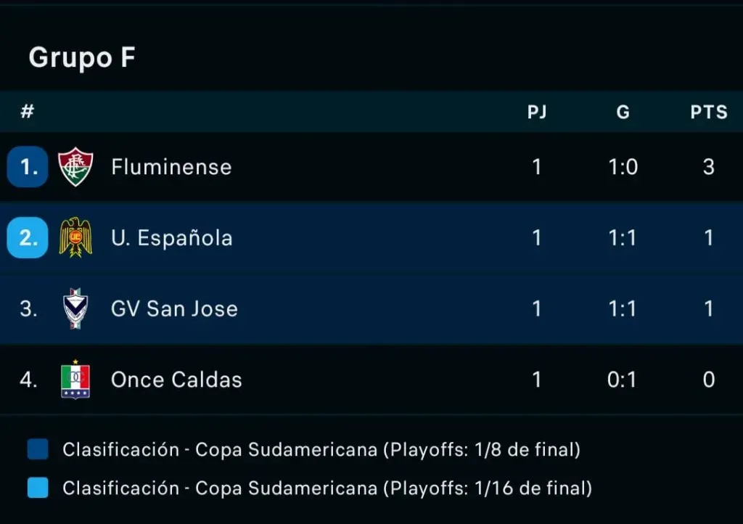Click the Unión Española eagle crest
This screenshot has width=743, height=524.
[x=75, y=237]
